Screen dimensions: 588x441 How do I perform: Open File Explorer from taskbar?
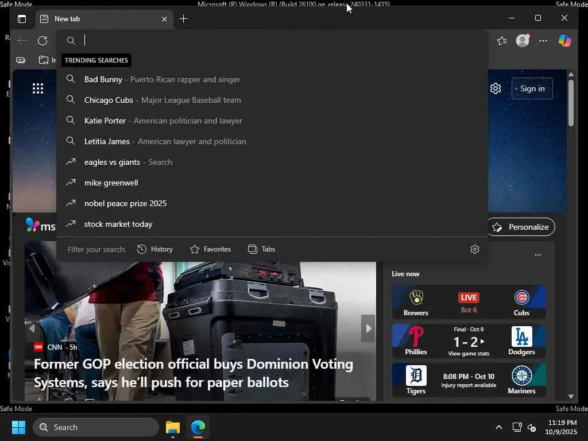[173, 427]
